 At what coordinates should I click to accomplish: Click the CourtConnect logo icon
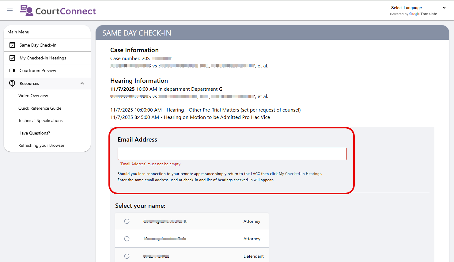(x=27, y=10)
